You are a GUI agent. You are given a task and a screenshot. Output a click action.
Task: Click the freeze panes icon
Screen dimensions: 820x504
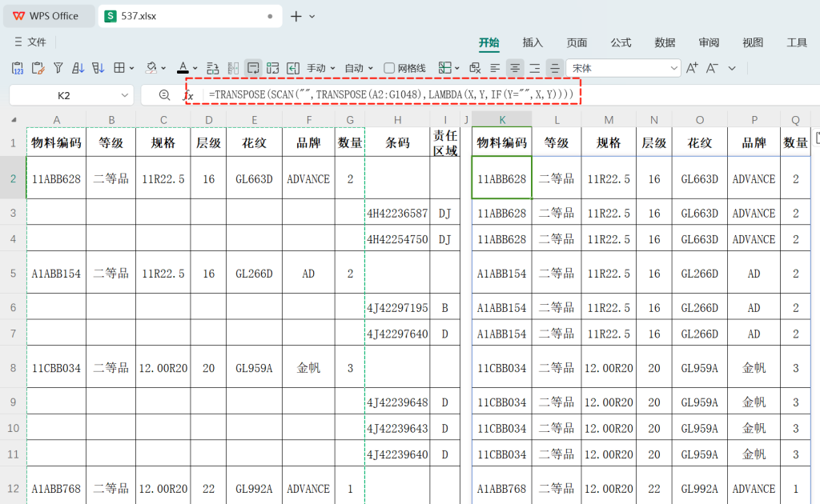tap(444, 68)
